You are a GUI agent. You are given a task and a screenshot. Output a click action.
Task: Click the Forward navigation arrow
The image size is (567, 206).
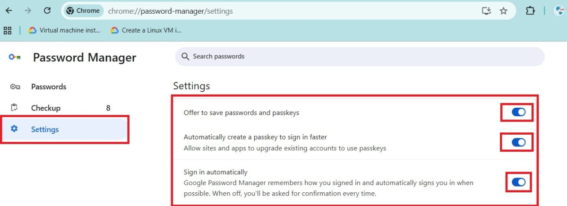click(x=27, y=10)
